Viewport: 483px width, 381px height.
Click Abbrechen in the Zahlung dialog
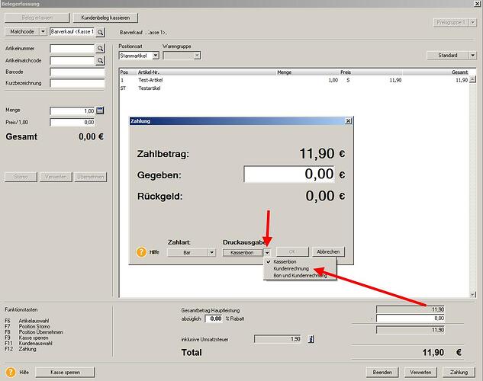point(328,251)
